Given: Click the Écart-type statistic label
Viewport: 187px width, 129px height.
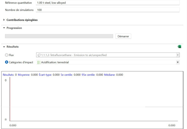Looking at the screenshot, I should 46,75.
